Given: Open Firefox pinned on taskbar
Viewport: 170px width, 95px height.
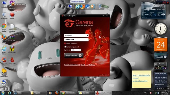Looking at the screenshot, I should [57, 93].
